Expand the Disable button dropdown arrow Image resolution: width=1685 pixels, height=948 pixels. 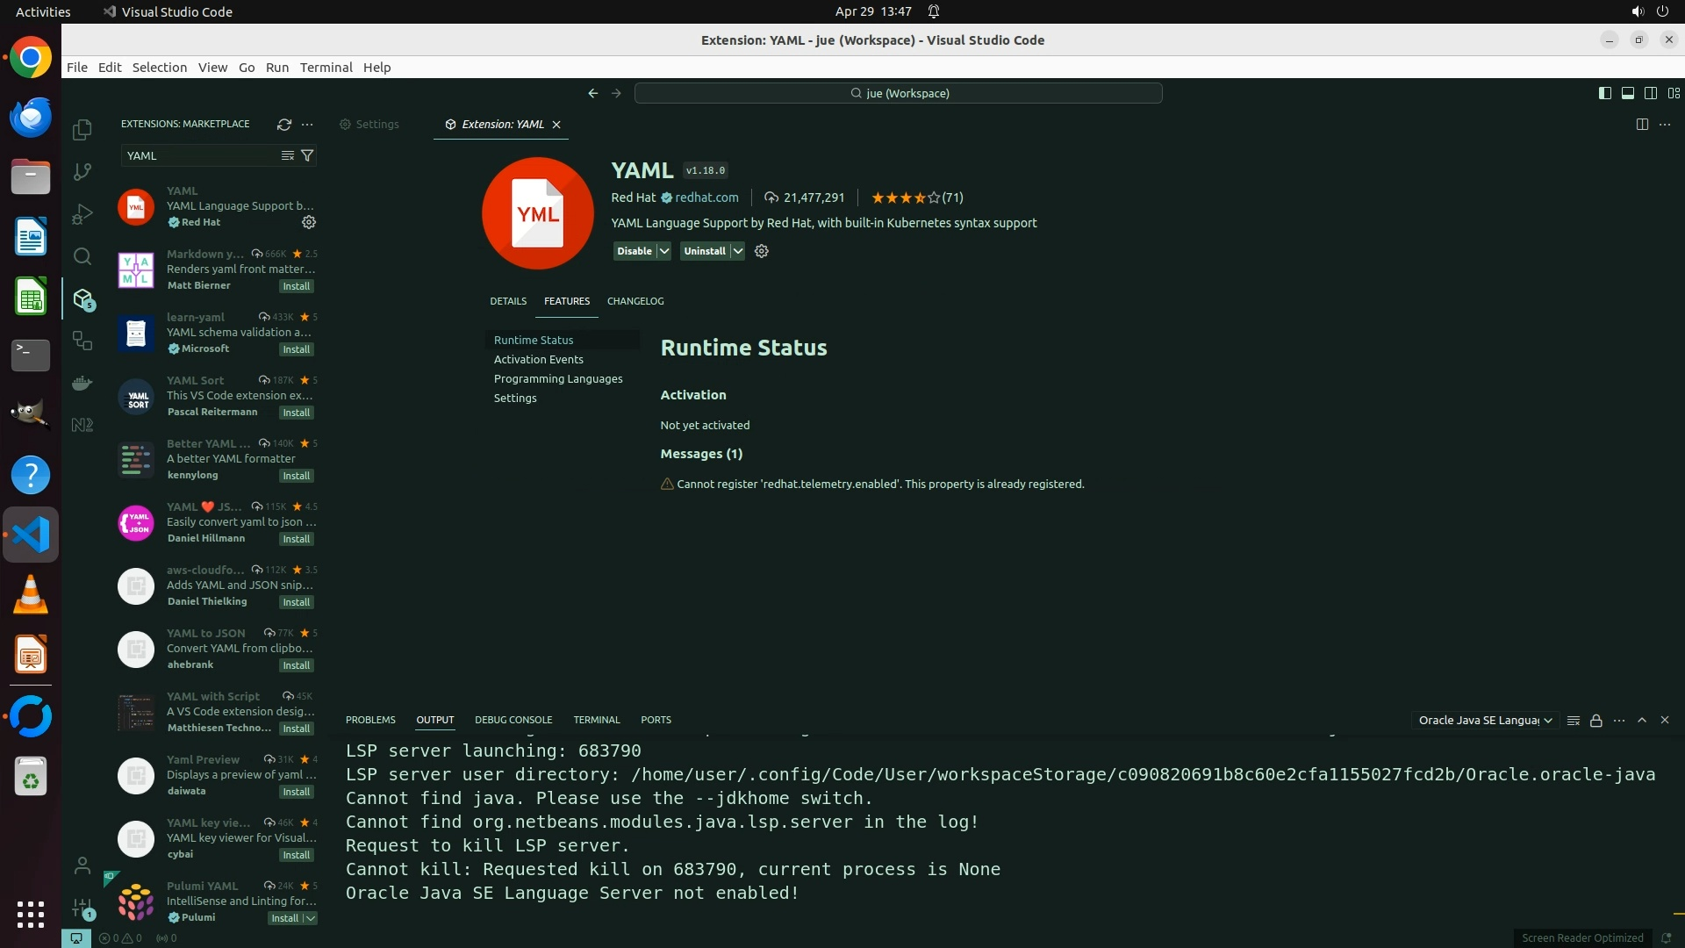pyautogui.click(x=664, y=251)
